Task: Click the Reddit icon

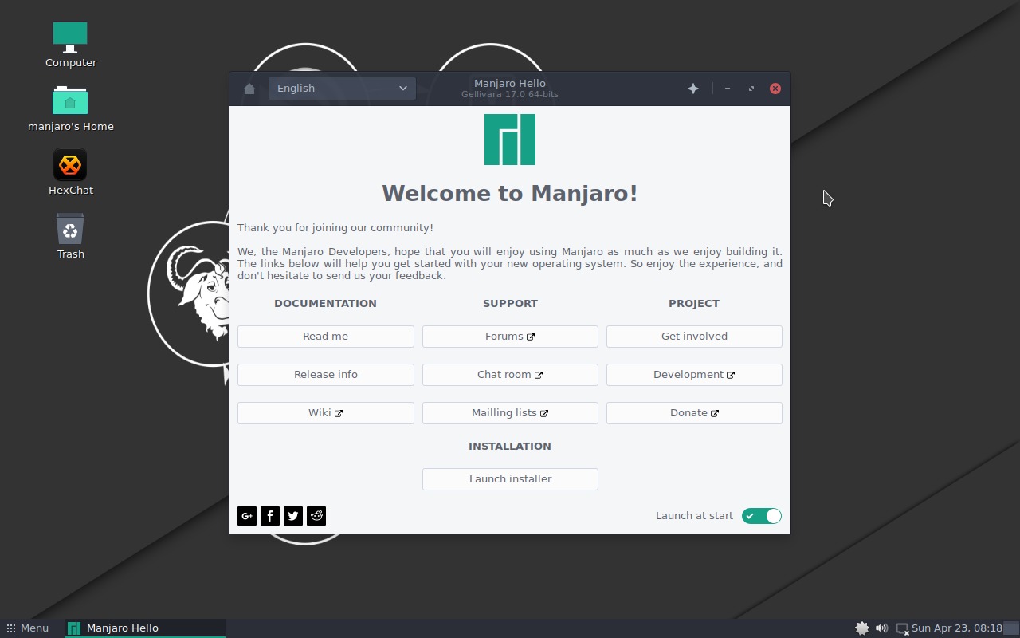Action: click(x=316, y=516)
